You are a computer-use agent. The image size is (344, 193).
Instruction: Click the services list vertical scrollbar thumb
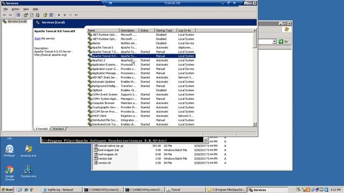click(255, 40)
